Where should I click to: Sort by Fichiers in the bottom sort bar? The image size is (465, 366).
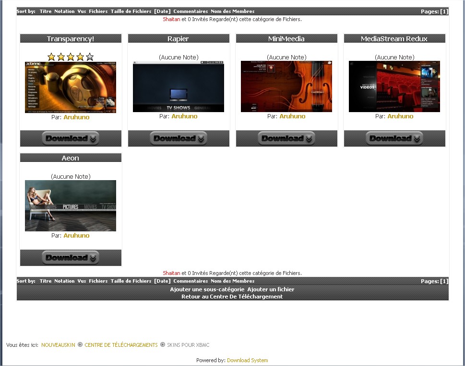click(98, 281)
